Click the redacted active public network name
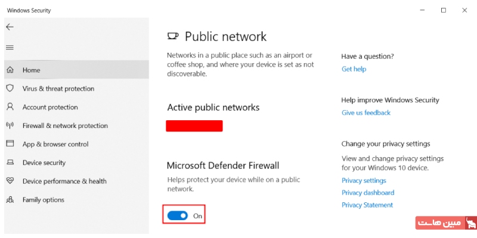Viewport: 477px width, 238px height. coord(194,126)
